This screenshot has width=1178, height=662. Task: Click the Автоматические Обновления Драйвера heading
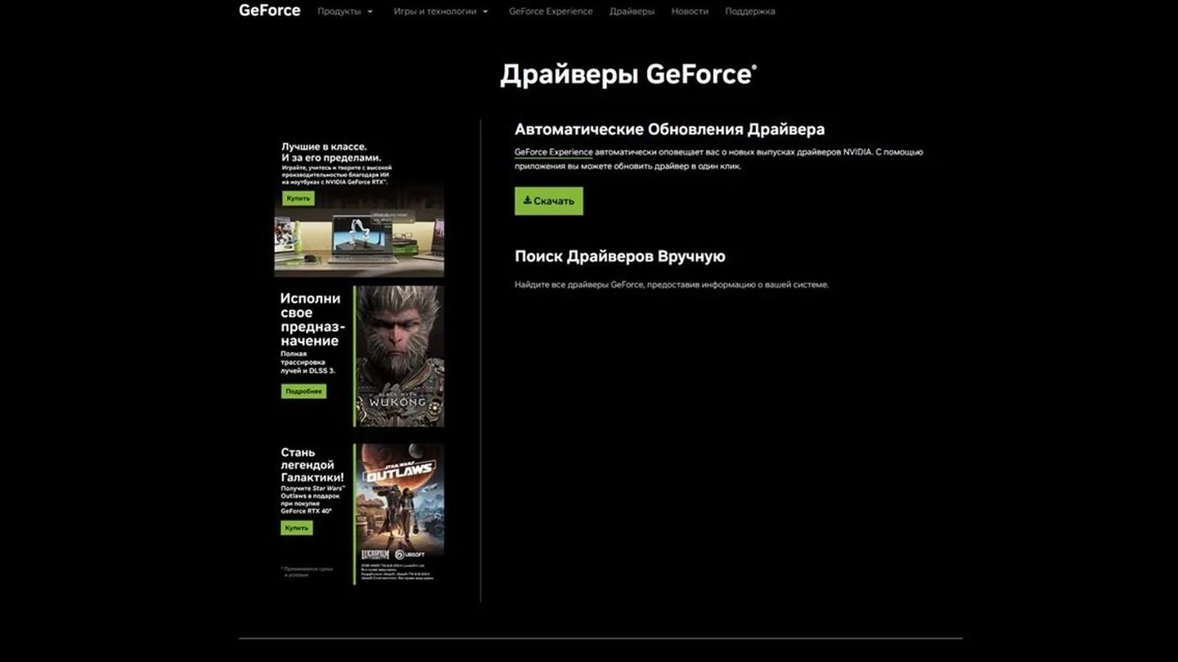pos(669,129)
